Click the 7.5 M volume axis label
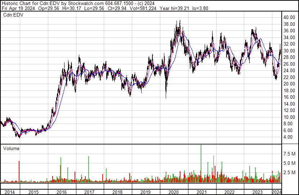The height and width of the screenshot is (195, 299). [289, 154]
